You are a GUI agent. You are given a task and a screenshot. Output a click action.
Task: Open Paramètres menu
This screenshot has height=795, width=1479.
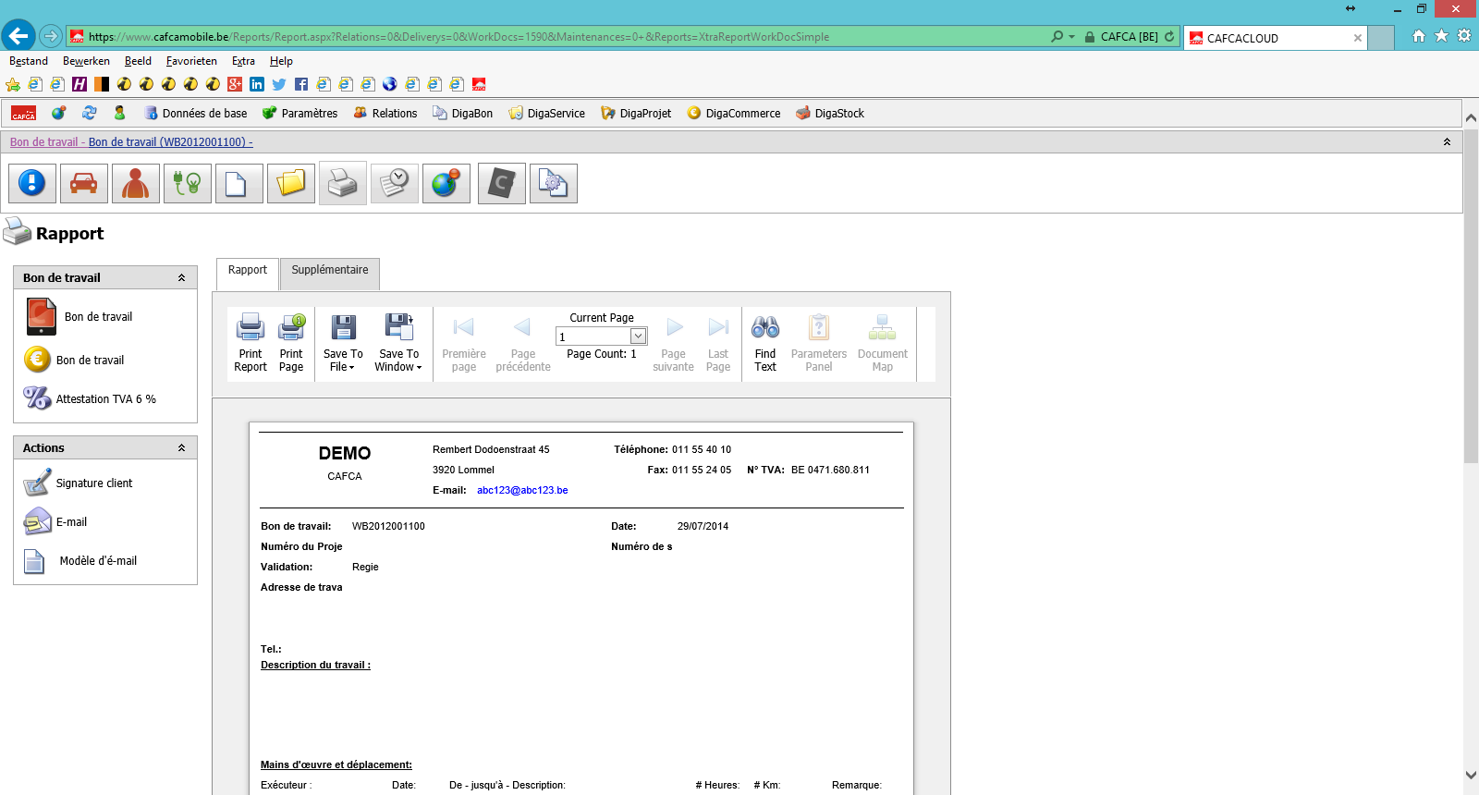[x=299, y=113]
